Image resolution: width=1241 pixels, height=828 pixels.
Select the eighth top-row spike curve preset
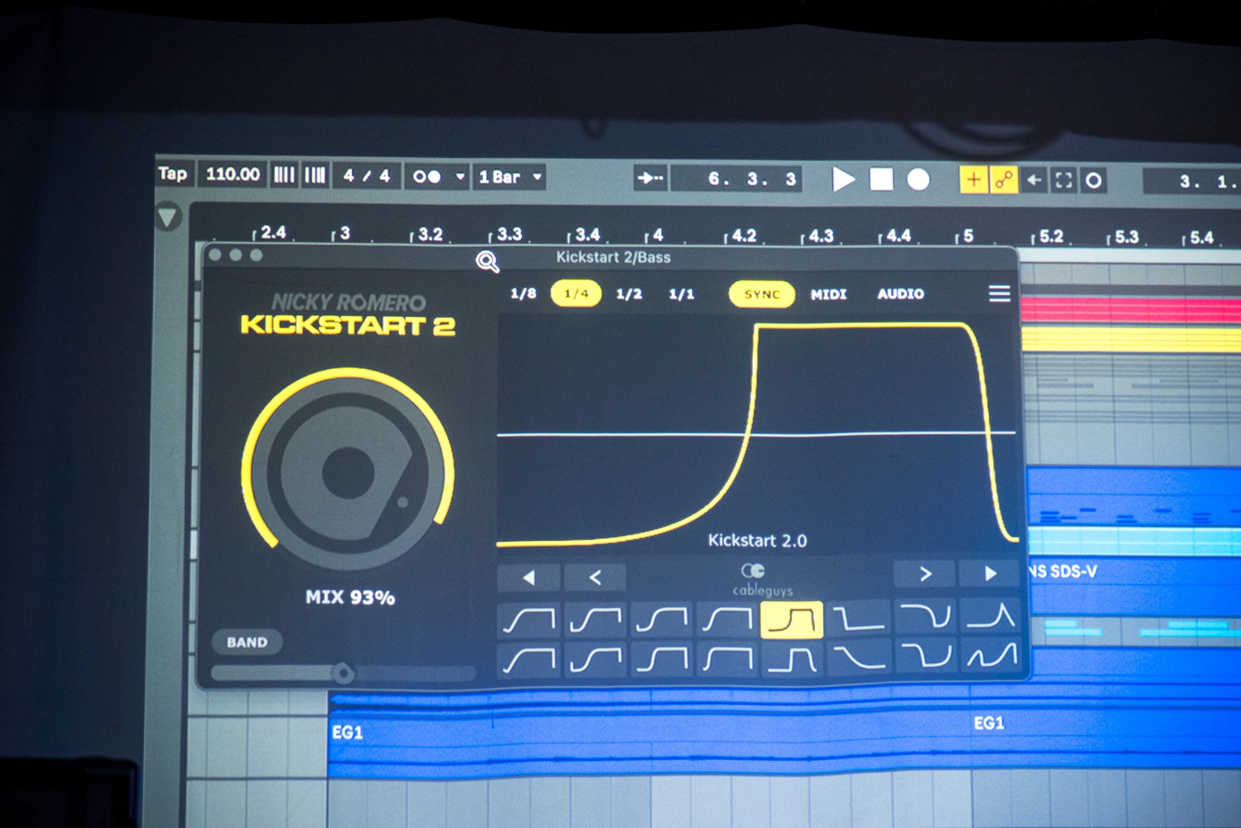991,615
